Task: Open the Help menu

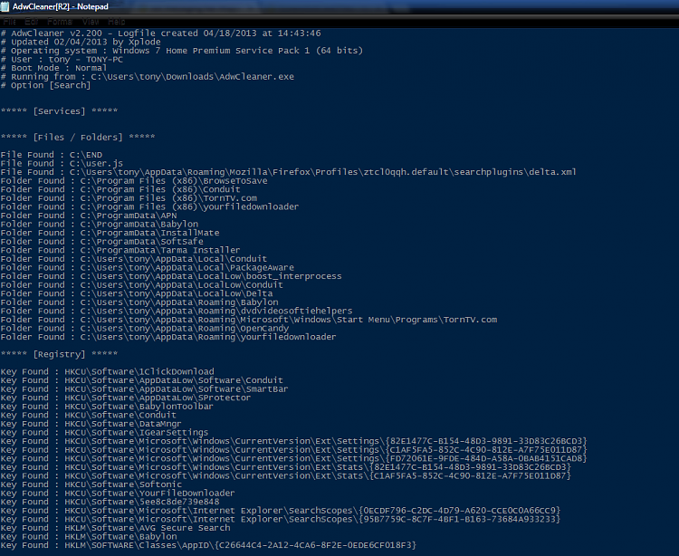Action: coord(117,21)
